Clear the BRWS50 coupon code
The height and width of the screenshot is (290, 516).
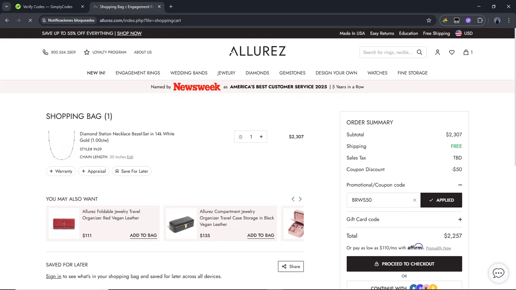415,200
